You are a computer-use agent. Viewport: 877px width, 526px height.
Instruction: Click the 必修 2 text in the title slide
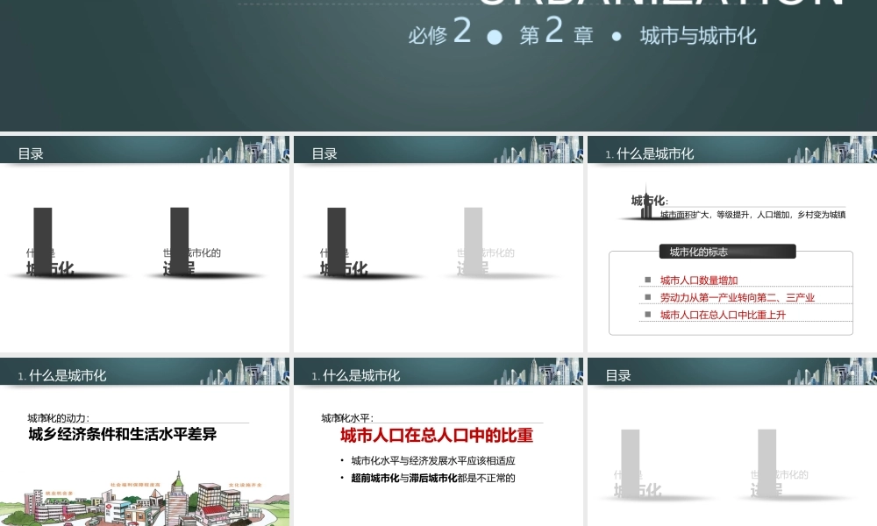pos(439,32)
